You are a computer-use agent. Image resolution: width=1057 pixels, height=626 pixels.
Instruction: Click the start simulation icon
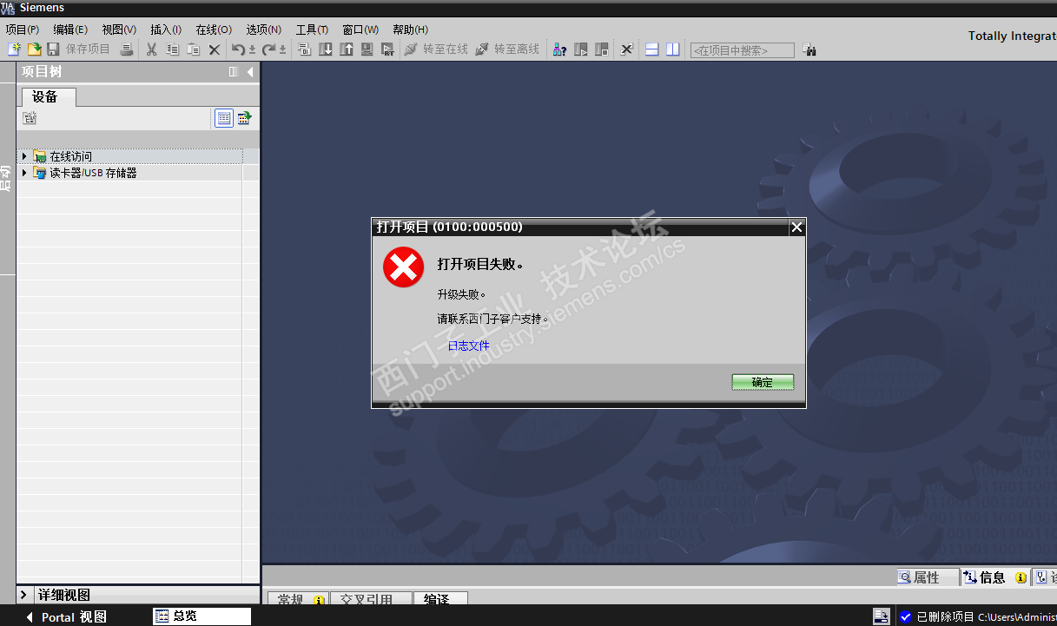367,49
